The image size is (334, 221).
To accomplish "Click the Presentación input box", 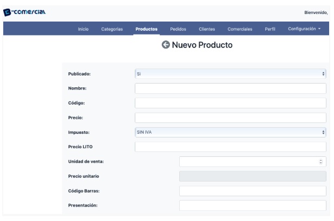I will click(x=253, y=205).
